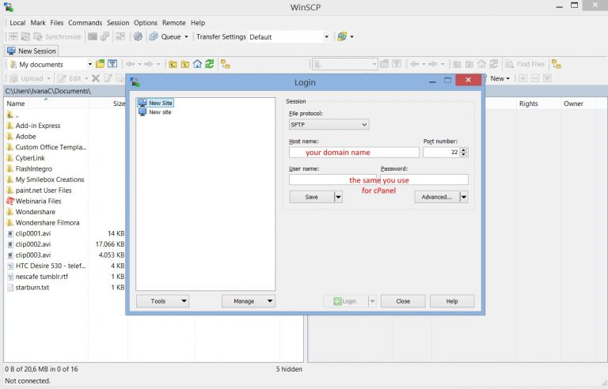
Task: Click the local panel filter icon
Action: tap(112, 64)
